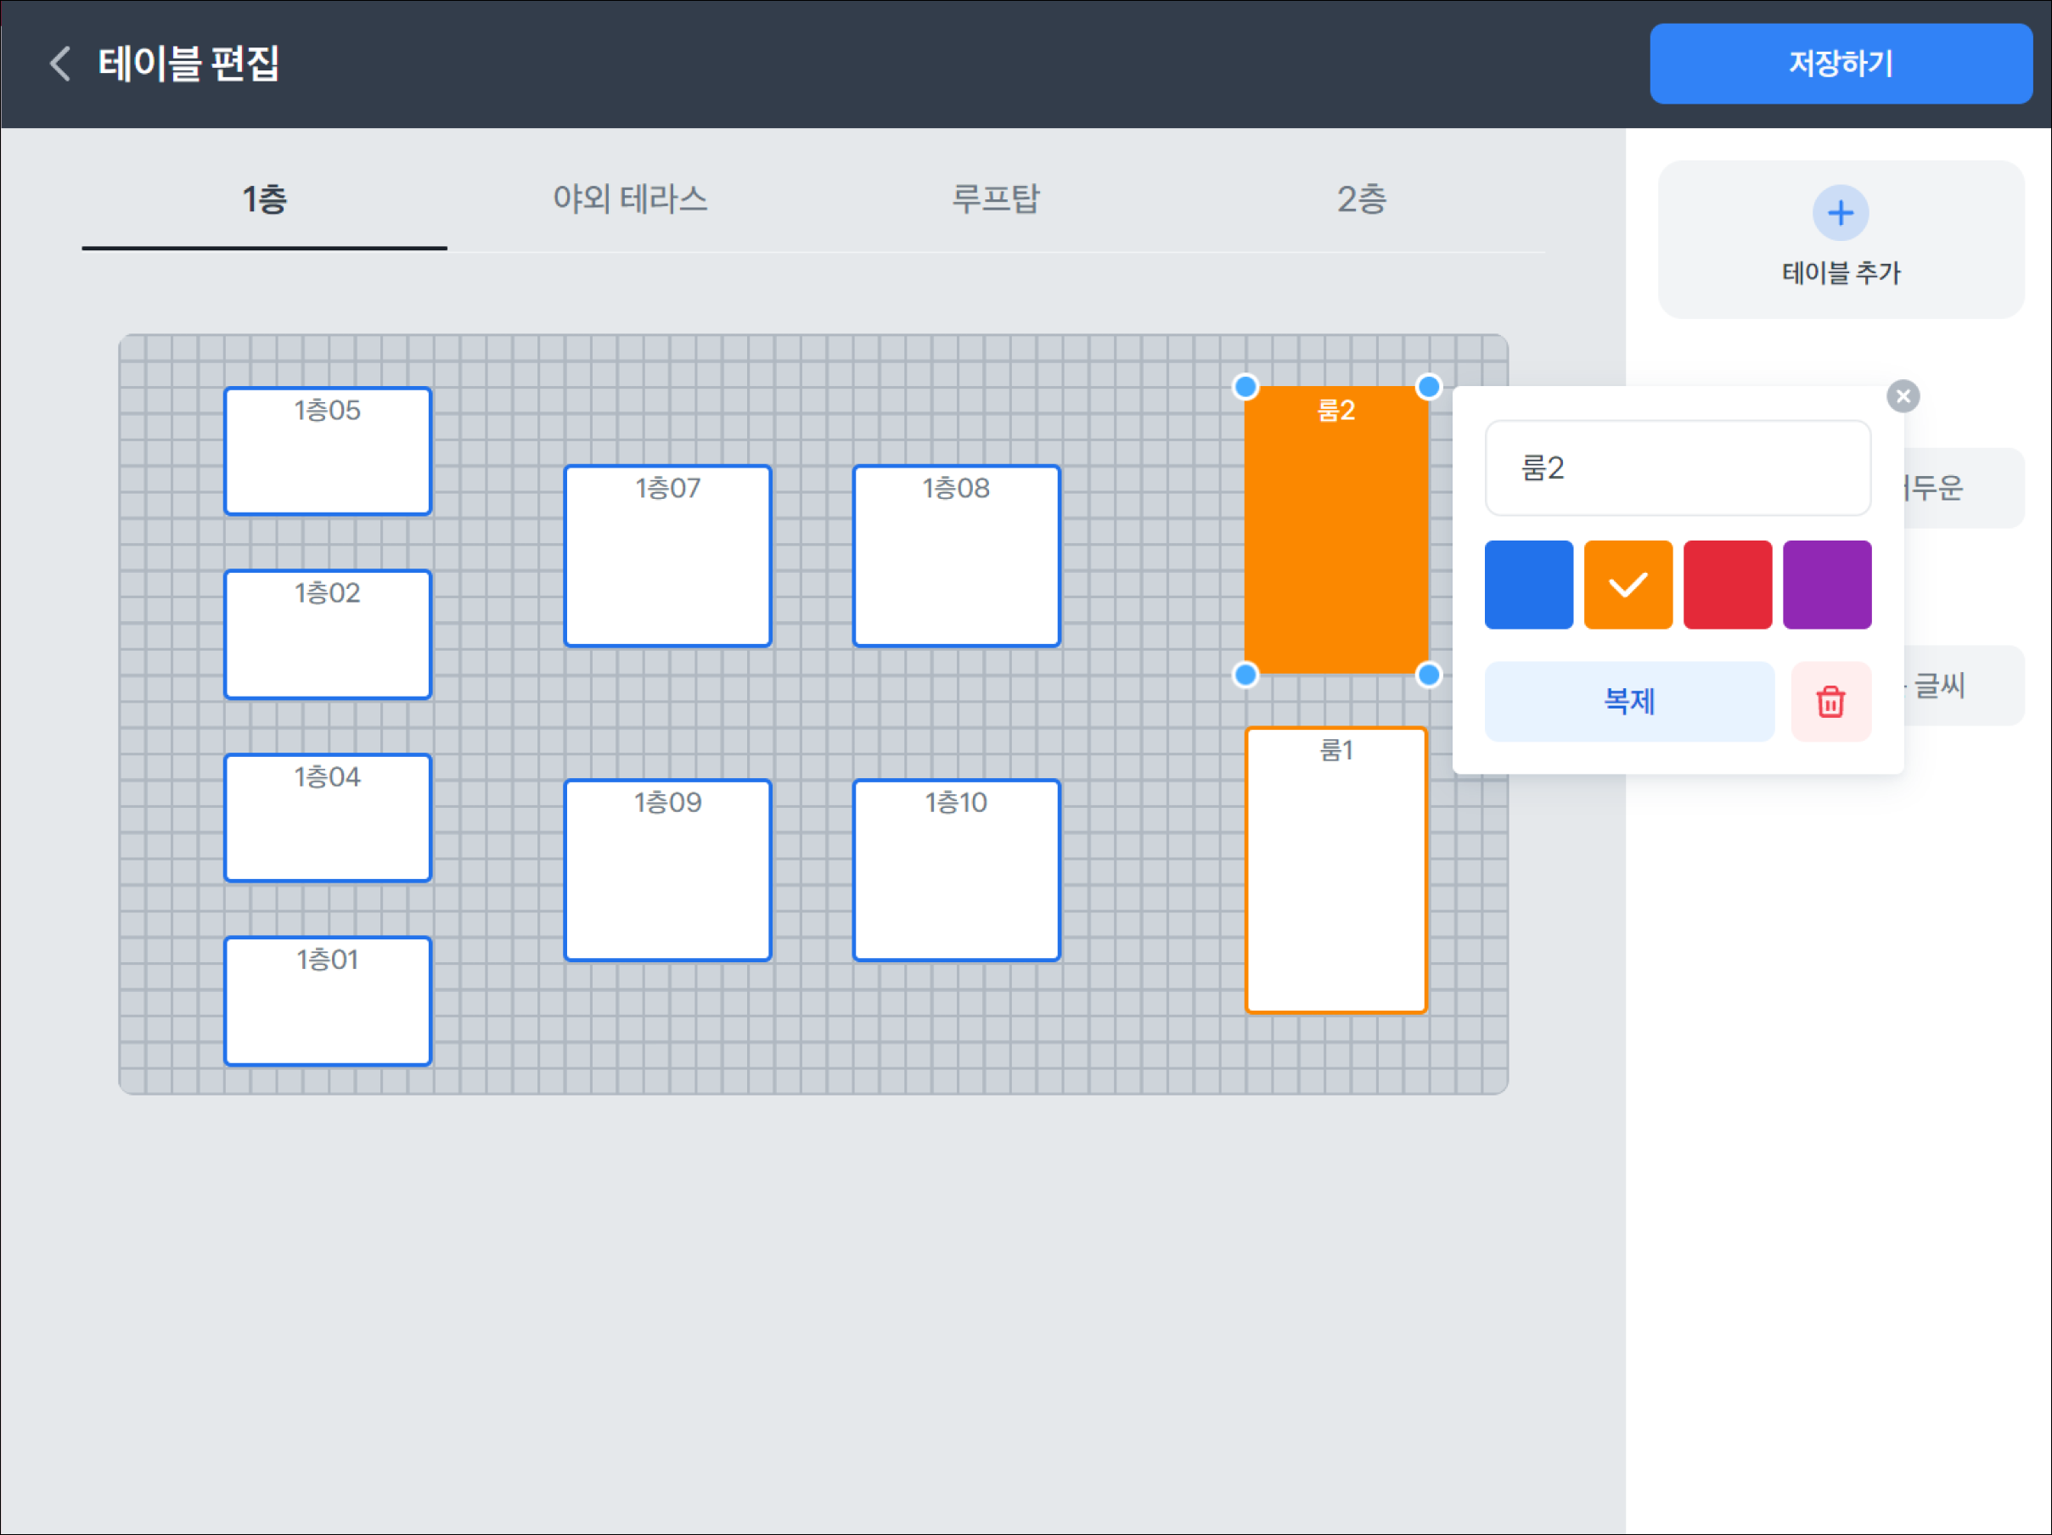The height and width of the screenshot is (1535, 2052).
Task: Switch to the 야외 테라스 tab
Action: [630, 199]
